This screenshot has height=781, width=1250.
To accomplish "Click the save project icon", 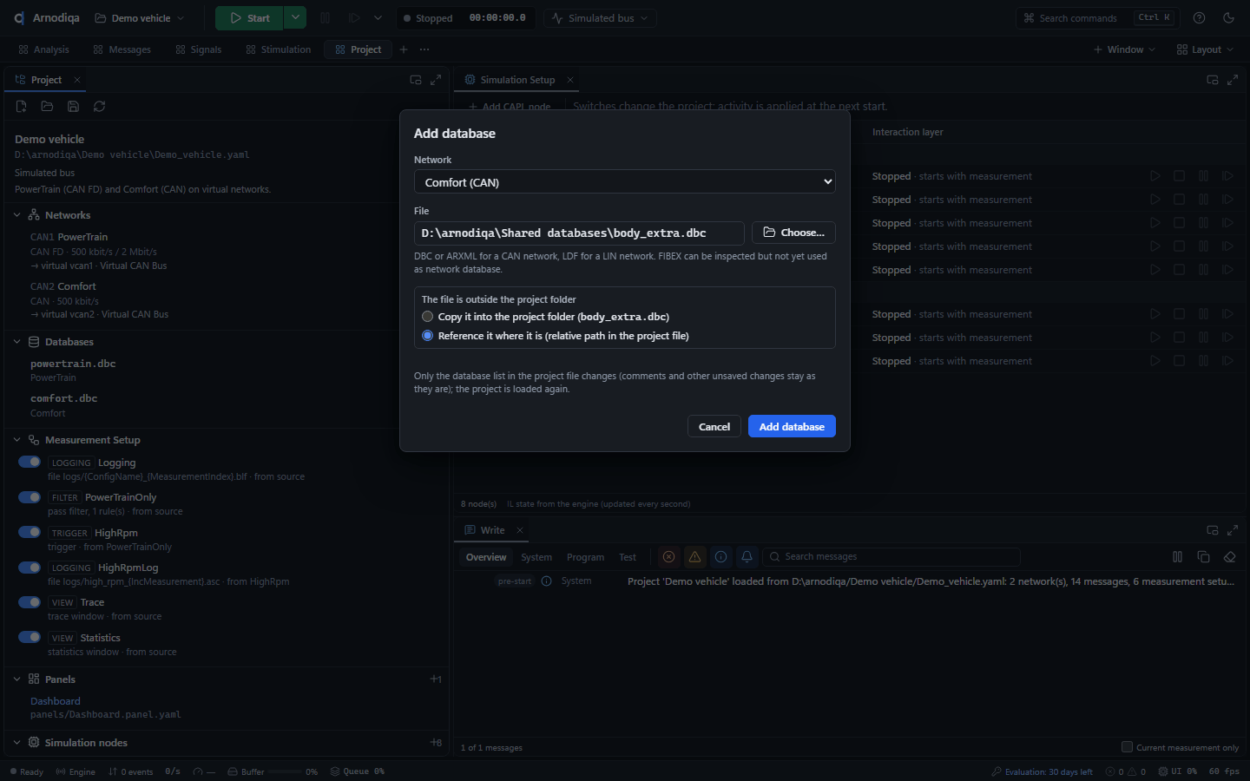I will (73, 107).
